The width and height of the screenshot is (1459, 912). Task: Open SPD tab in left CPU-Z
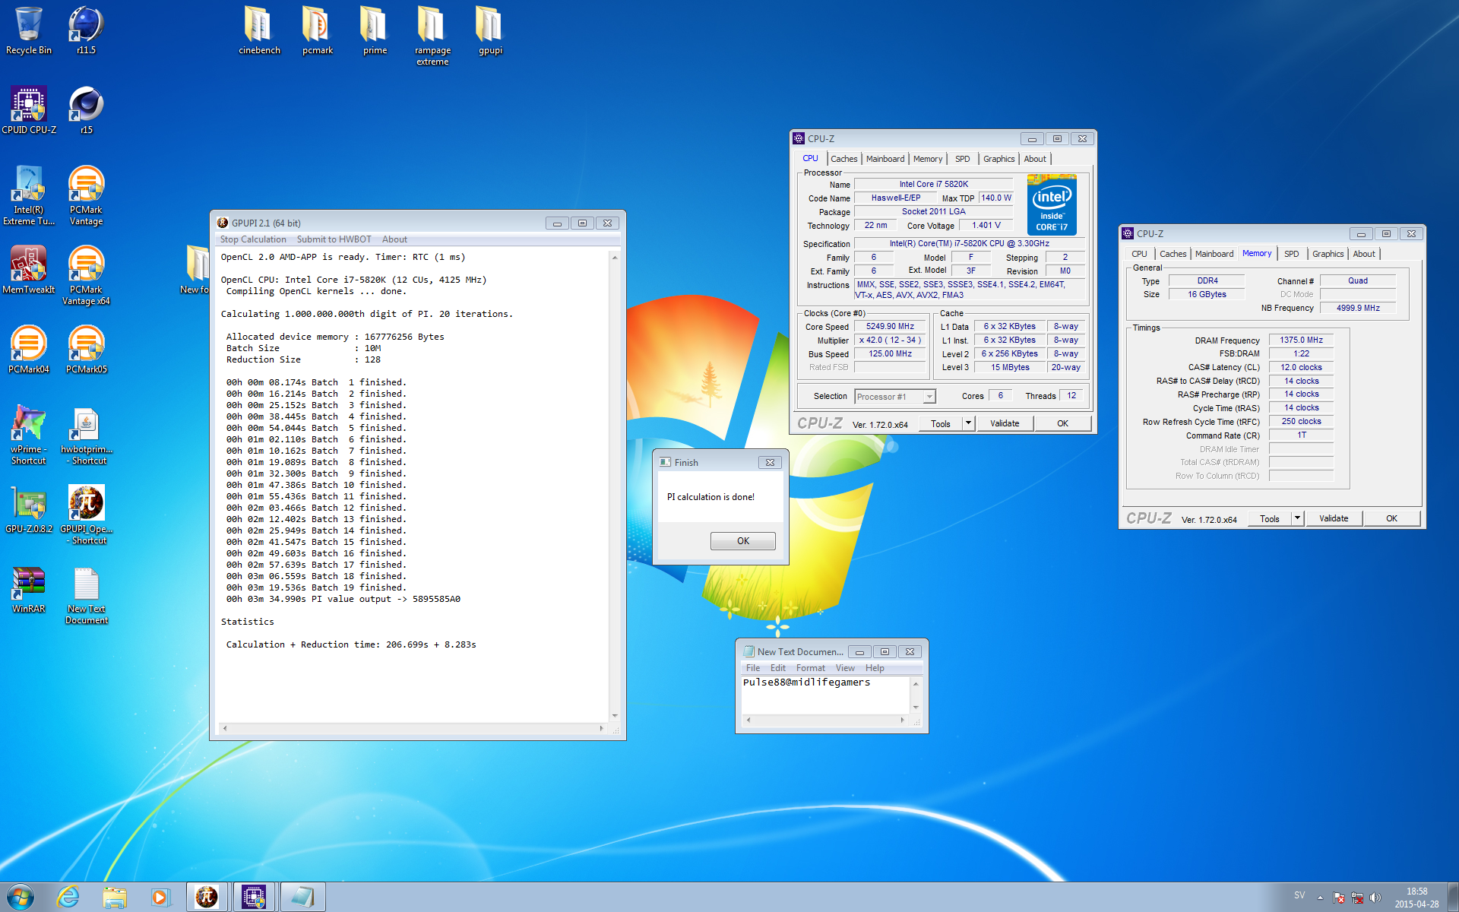pyautogui.click(x=962, y=159)
